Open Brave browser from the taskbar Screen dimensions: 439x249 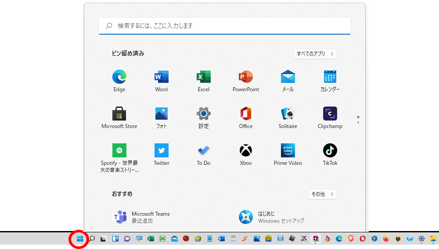point(351,238)
